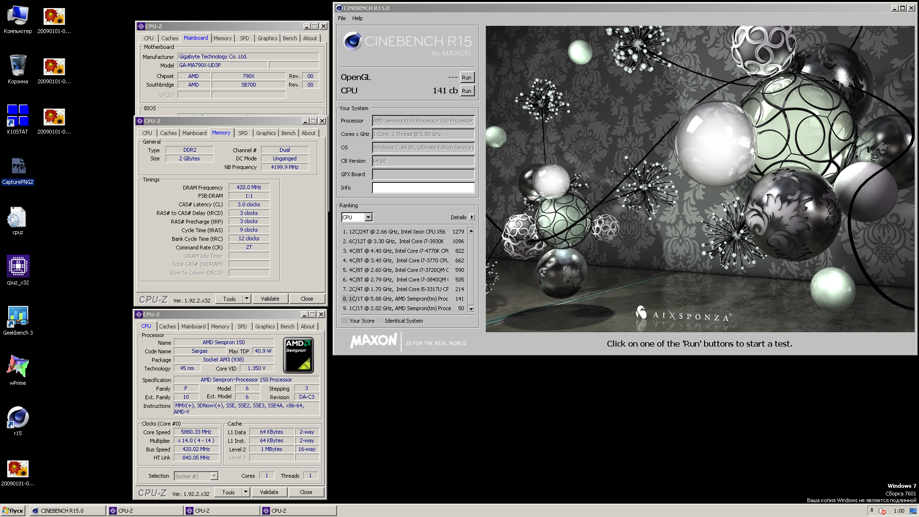Click Validate in the bottom CPU-Z window
919x517 pixels.
pyautogui.click(x=269, y=492)
